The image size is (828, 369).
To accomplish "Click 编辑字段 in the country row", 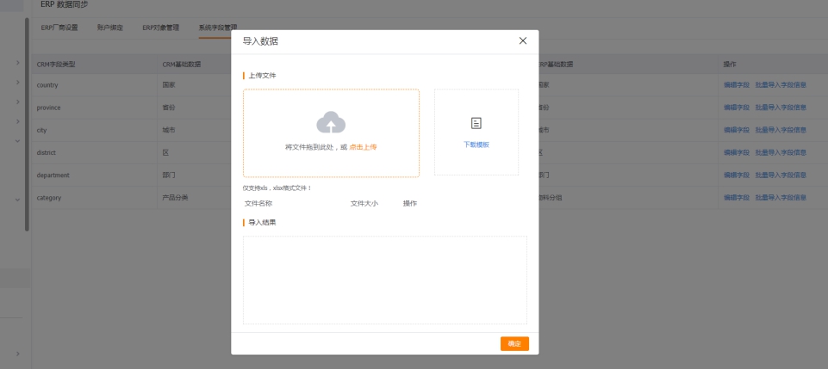I will click(x=736, y=85).
